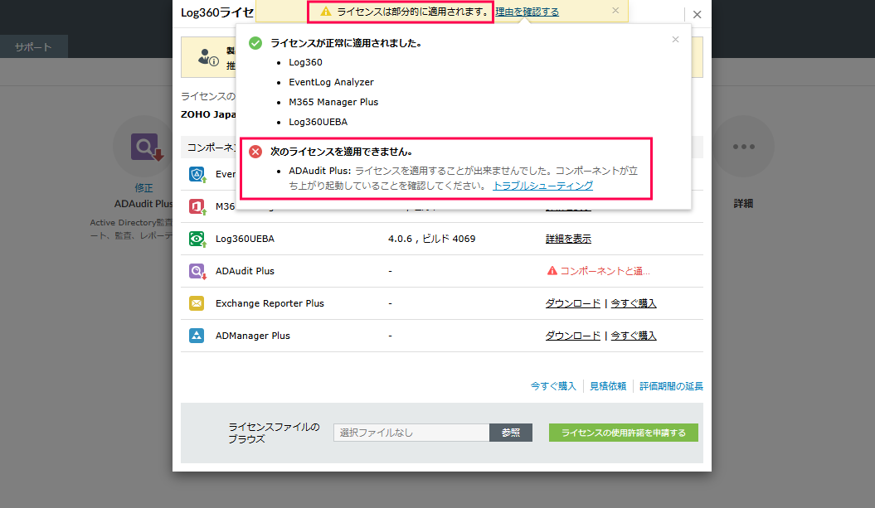Click the Log360UEBA component icon
Image resolution: width=875 pixels, height=508 pixels.
click(x=197, y=239)
